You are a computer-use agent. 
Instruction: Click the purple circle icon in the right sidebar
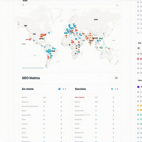point(138,87)
